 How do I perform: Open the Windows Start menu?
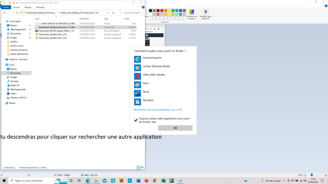click(4, 181)
